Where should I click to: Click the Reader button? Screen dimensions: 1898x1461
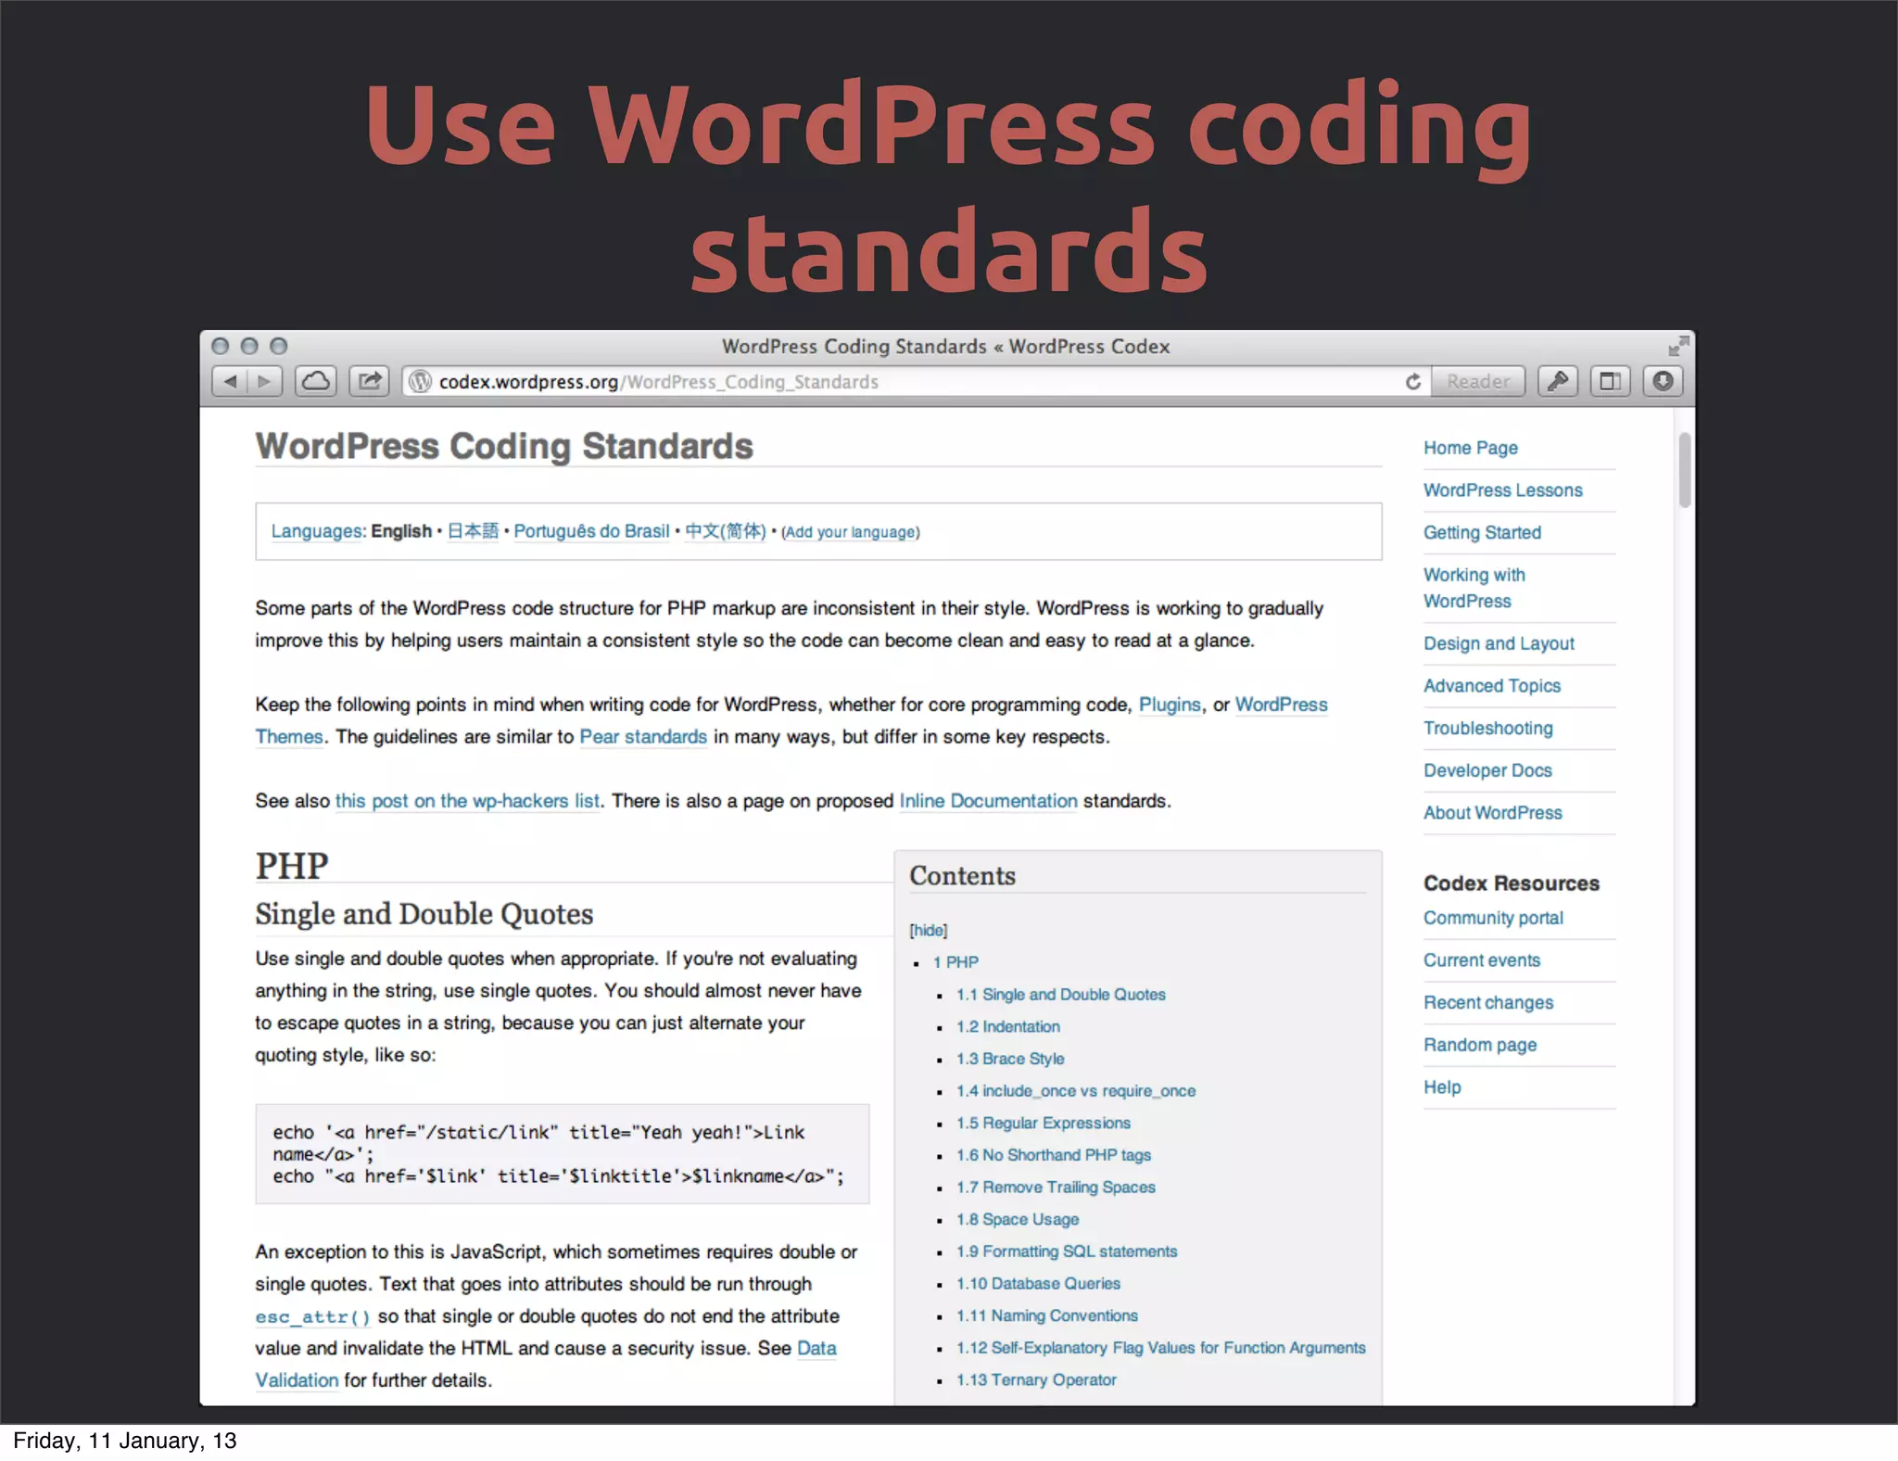1478,381
